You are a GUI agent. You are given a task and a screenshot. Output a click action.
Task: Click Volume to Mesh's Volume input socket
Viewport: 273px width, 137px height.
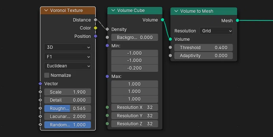tap(170, 39)
